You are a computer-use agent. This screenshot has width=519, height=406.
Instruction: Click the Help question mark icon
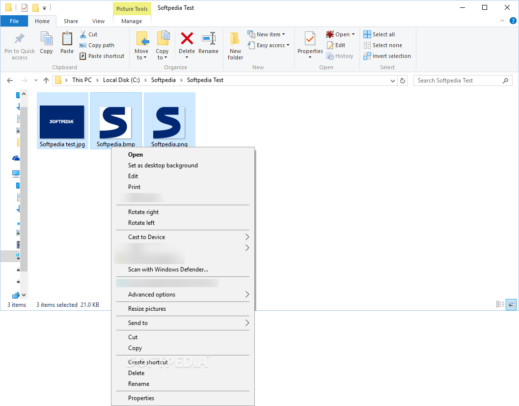pos(513,21)
